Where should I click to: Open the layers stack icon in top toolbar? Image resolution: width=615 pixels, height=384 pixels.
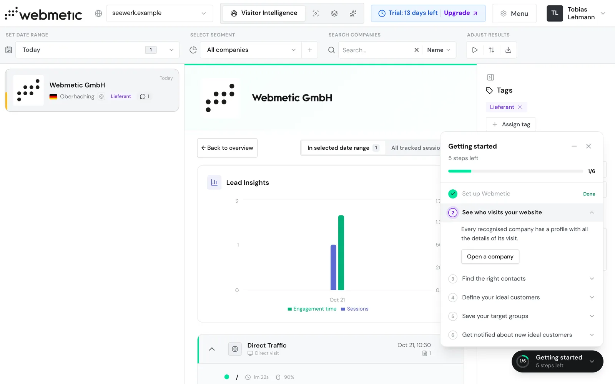pos(334,13)
